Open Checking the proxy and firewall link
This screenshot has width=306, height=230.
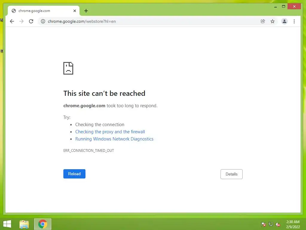coord(110,132)
